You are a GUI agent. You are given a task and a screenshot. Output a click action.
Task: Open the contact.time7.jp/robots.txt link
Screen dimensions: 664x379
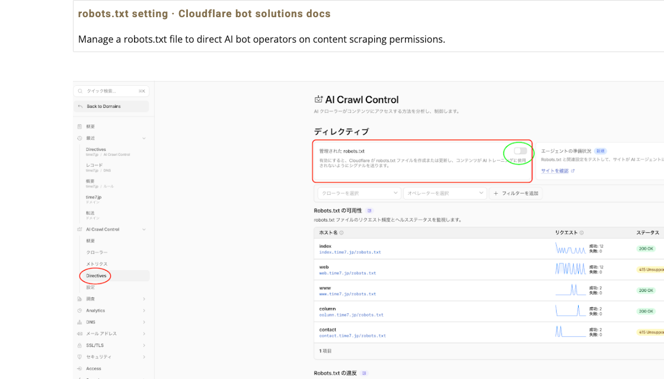click(x=352, y=336)
